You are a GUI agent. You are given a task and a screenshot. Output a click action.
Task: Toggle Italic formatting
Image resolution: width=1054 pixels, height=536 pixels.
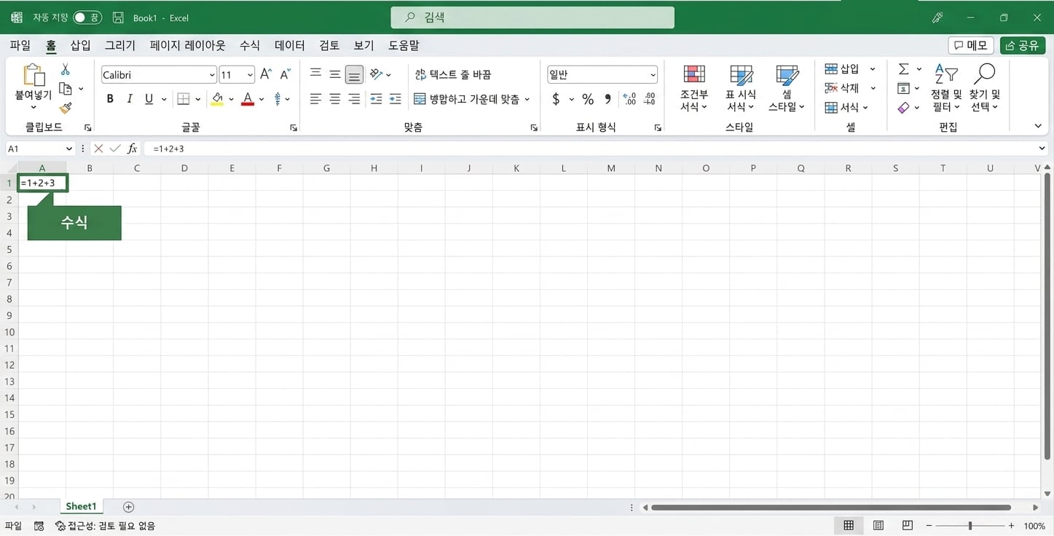tap(130, 99)
